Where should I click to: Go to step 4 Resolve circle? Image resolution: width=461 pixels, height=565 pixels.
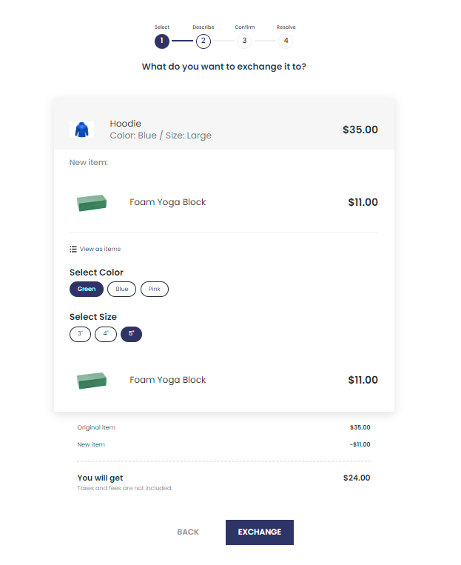click(x=286, y=41)
